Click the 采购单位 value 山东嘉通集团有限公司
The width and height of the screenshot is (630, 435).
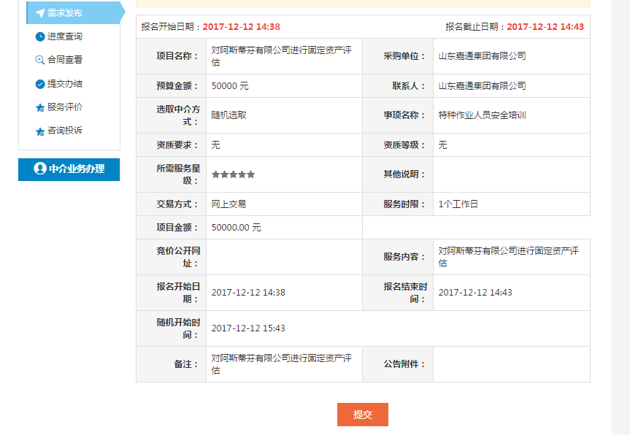click(482, 56)
